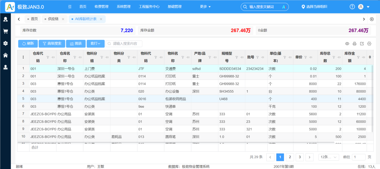The image size is (380, 169).
Task: Open 首页 in the top navigation
Action: [x=83, y=7]
